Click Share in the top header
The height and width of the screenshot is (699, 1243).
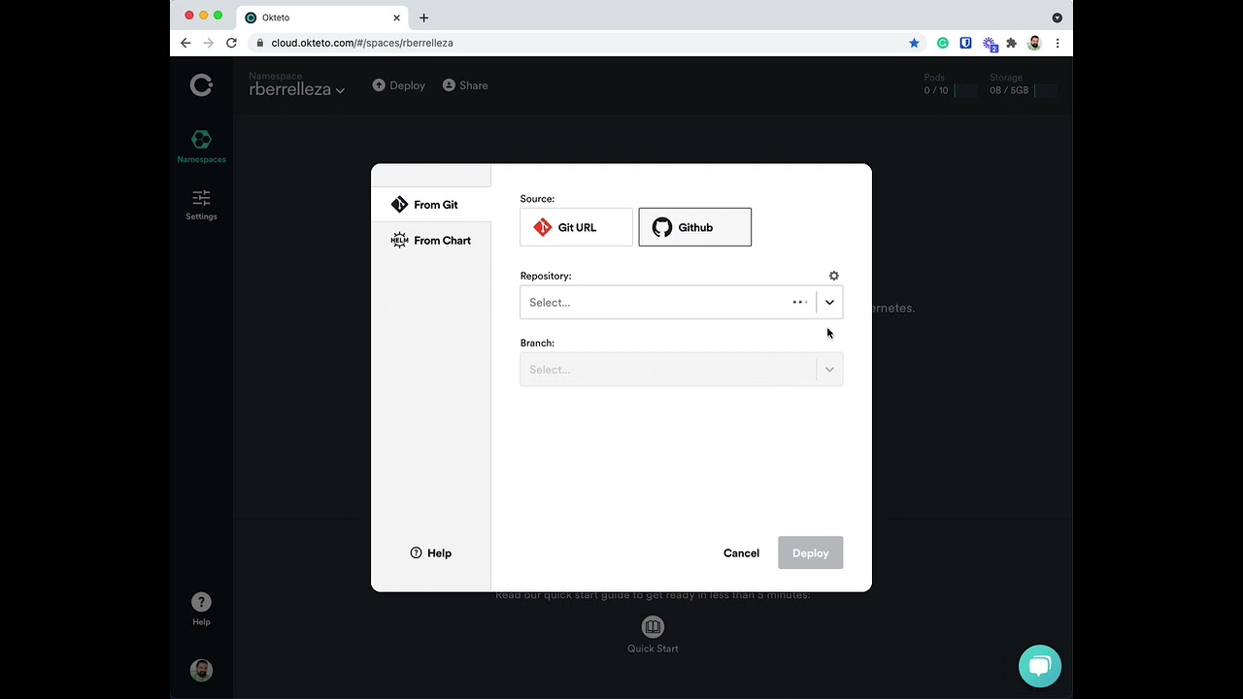click(x=465, y=85)
